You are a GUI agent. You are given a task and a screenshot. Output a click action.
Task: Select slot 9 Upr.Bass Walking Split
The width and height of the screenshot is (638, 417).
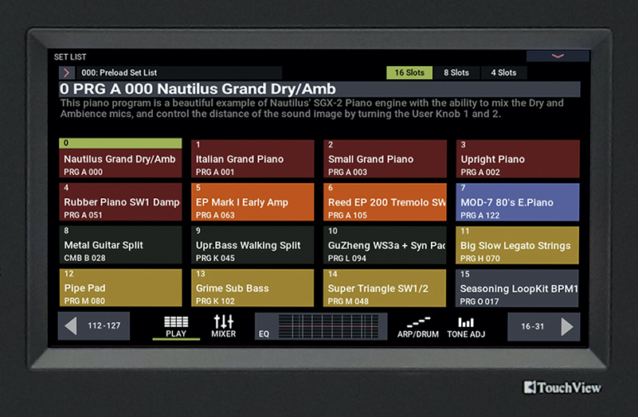[x=252, y=244]
